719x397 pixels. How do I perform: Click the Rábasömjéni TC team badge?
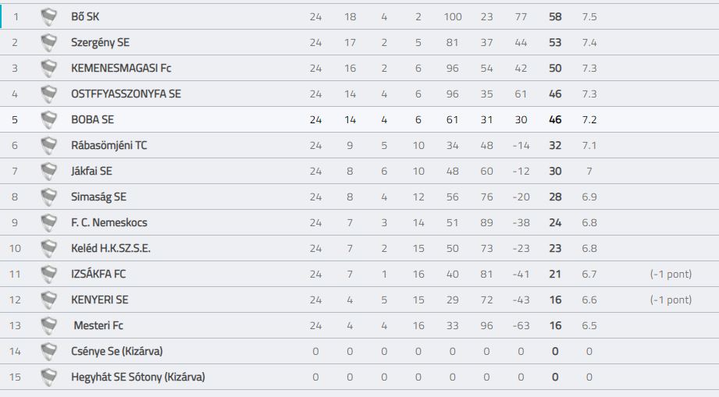click(x=48, y=145)
